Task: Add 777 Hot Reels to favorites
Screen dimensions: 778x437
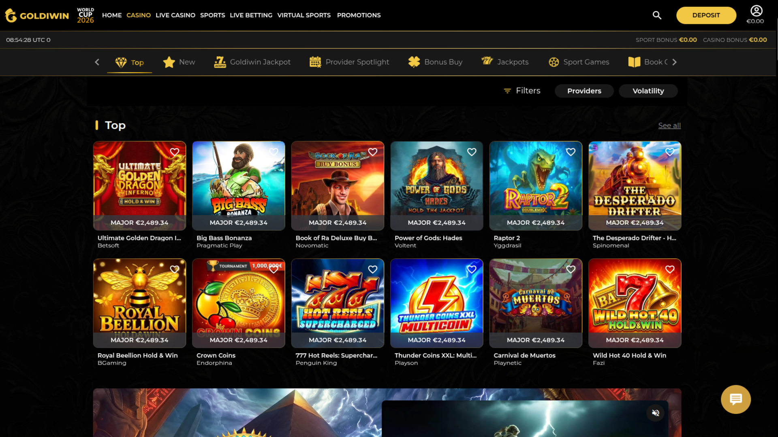Action: [372, 269]
